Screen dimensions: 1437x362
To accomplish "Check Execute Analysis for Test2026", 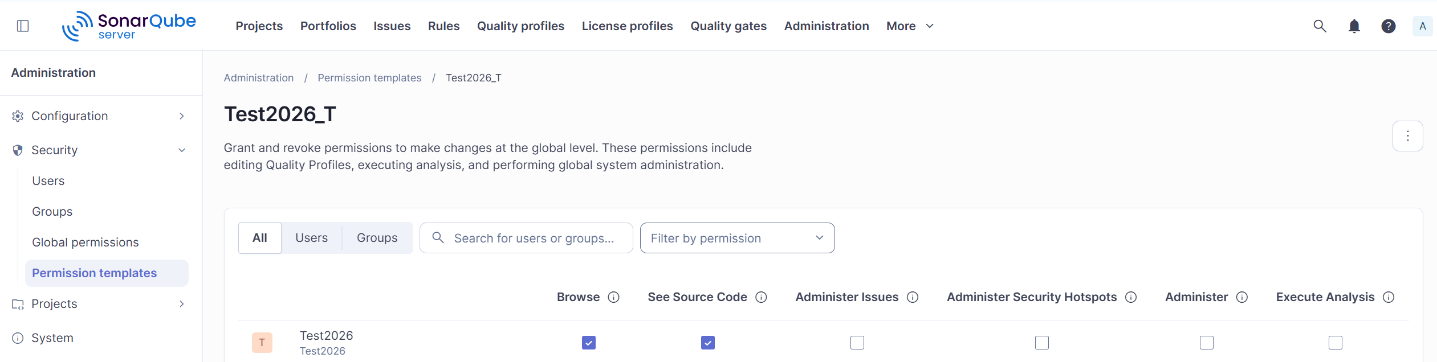I will (1336, 343).
